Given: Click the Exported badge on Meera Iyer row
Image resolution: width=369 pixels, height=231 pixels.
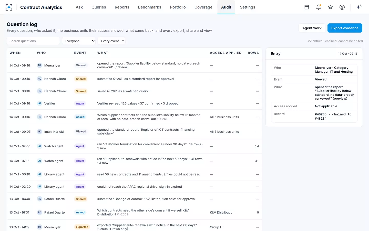Looking at the screenshot, I should [x=82, y=227].
